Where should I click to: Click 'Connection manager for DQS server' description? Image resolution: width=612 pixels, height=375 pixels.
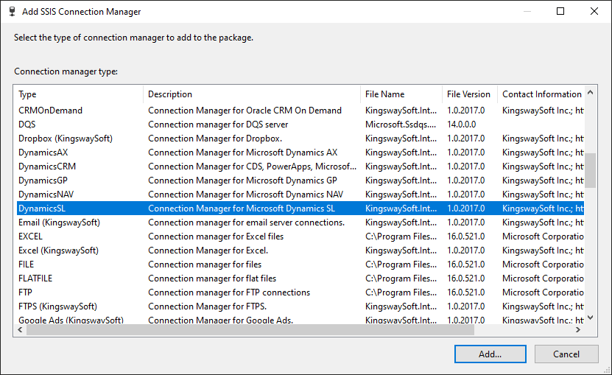tap(218, 125)
